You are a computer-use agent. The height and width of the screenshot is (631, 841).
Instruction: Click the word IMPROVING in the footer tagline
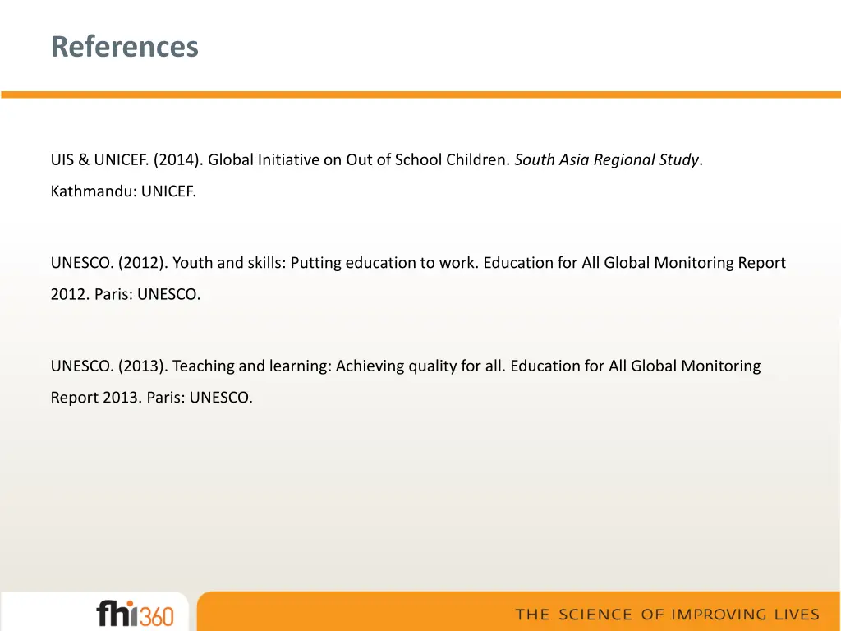tap(719, 615)
